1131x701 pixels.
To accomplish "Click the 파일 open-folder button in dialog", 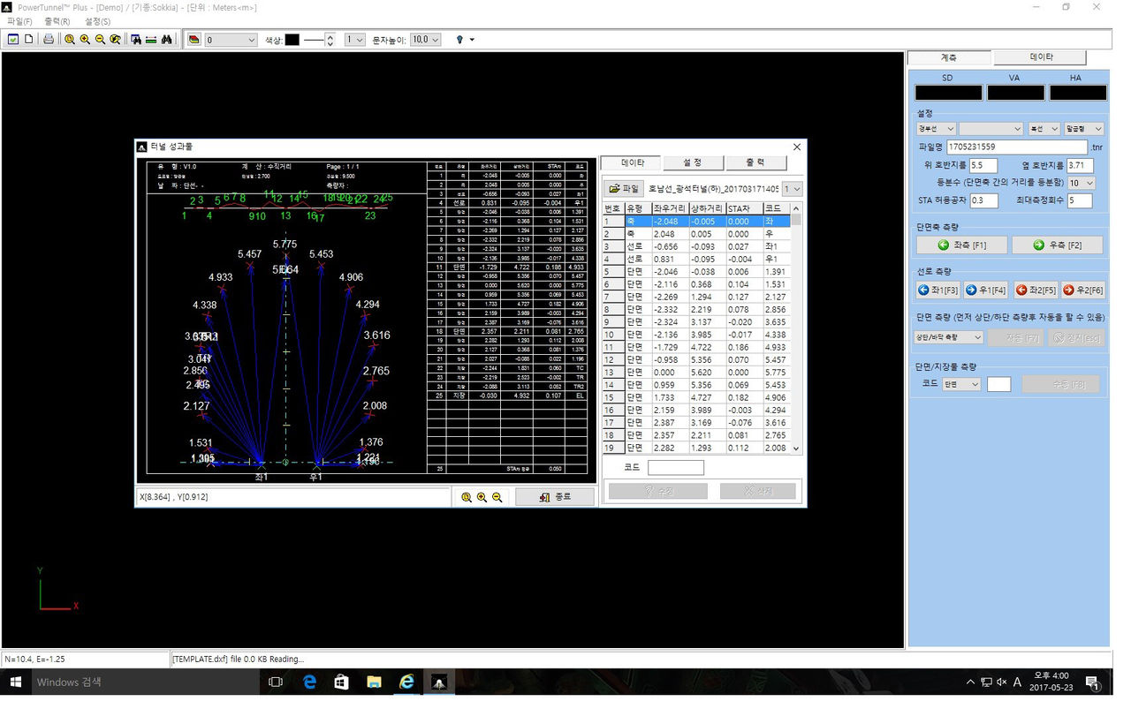I will (624, 188).
